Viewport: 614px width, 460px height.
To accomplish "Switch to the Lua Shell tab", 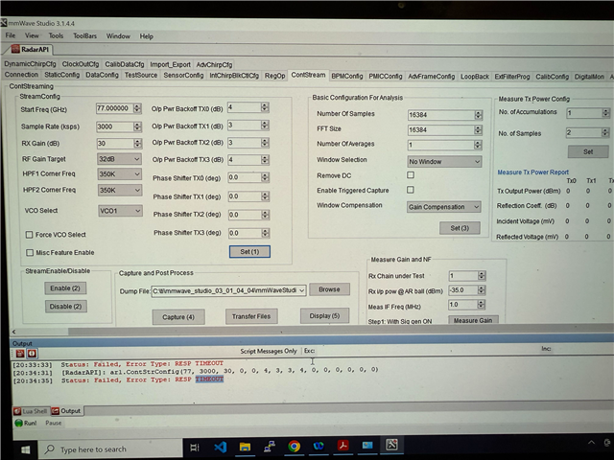I will (31, 411).
